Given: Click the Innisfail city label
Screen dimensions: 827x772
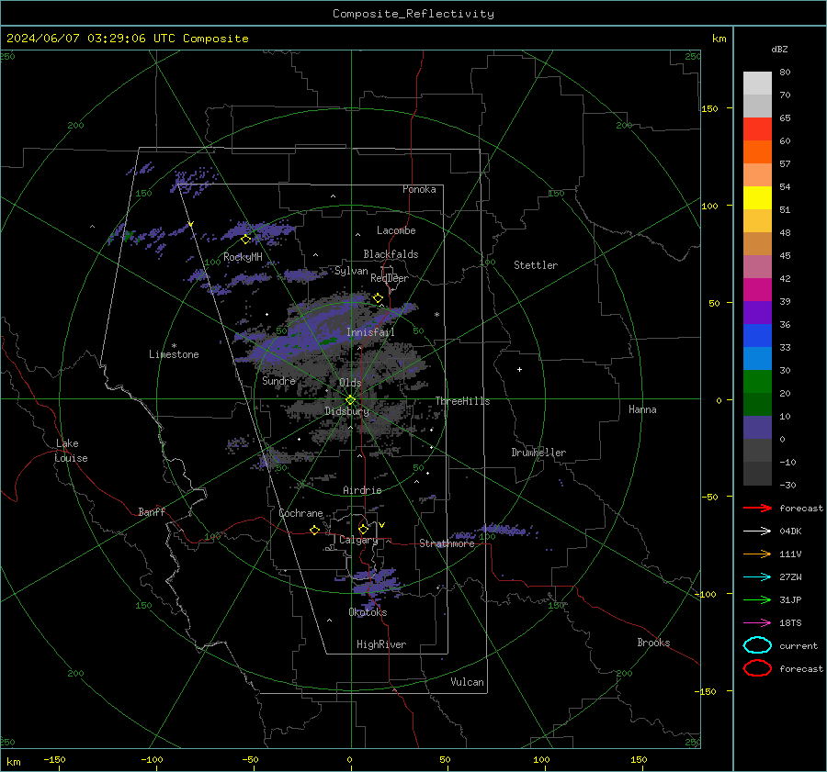Looking at the screenshot, I should [x=370, y=332].
